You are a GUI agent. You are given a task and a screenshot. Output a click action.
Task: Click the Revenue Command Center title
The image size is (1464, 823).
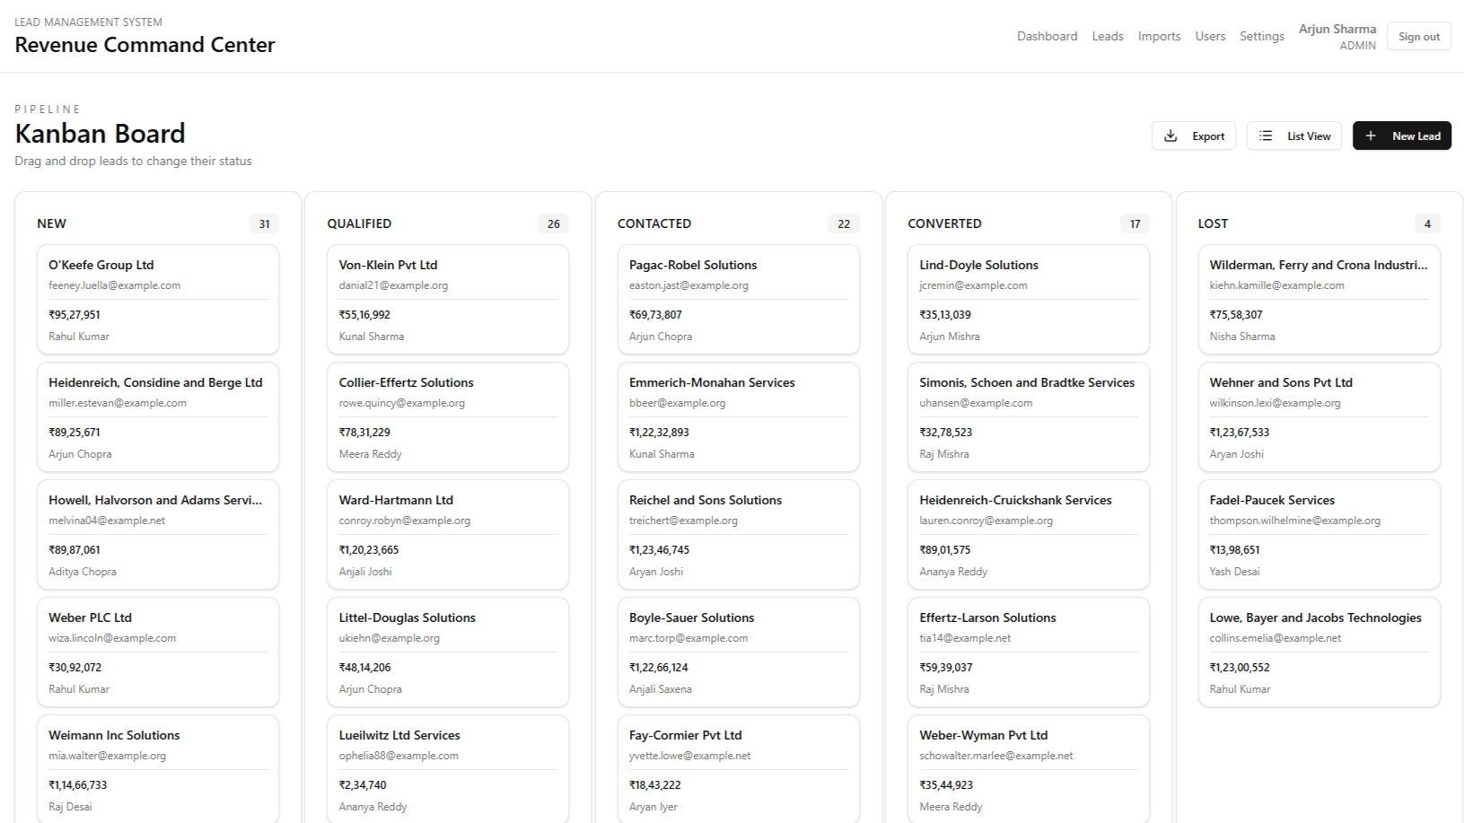click(x=145, y=45)
